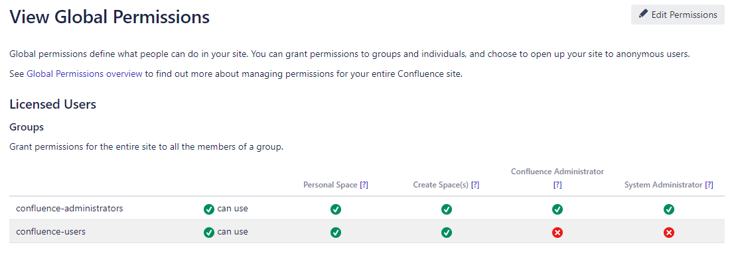Click confluence-users Create Space(s) check icon

[x=447, y=233]
